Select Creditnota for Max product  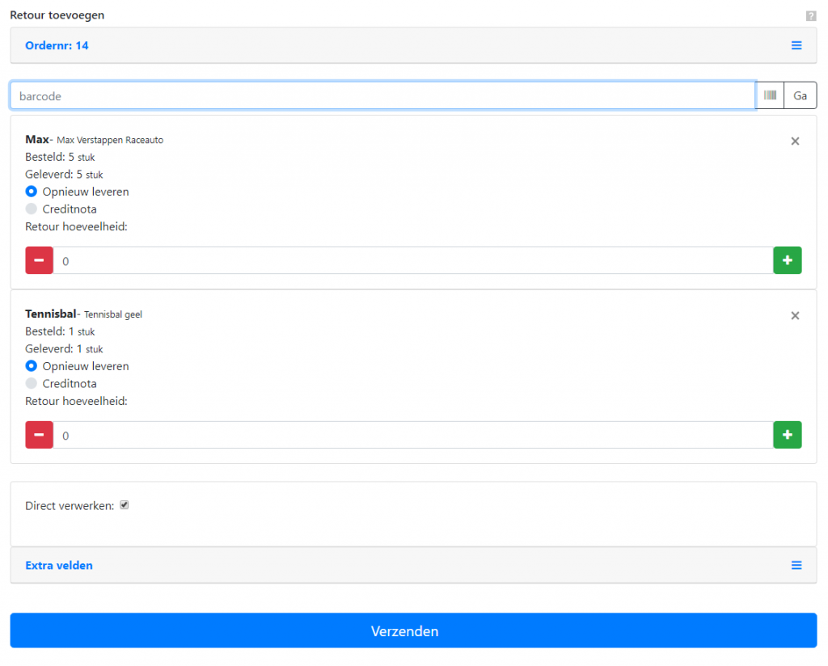coord(32,209)
